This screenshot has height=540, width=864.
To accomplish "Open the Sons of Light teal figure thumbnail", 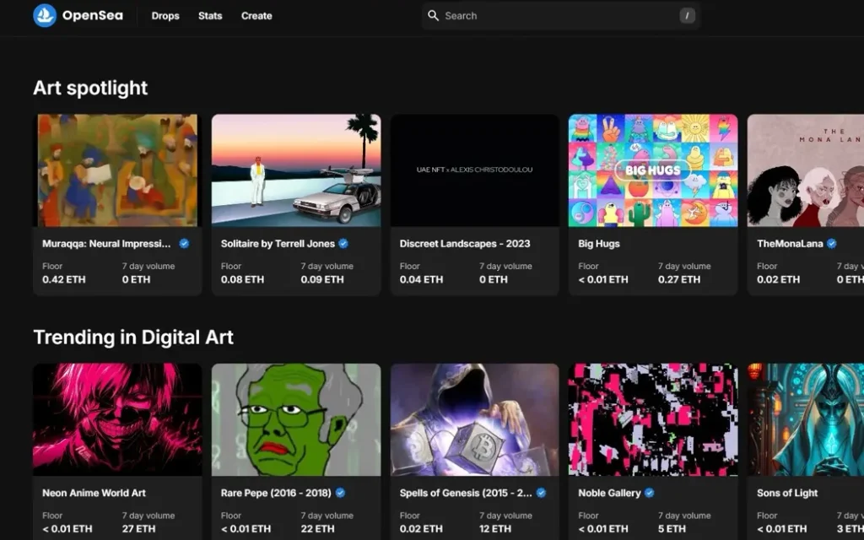I will [x=806, y=419].
